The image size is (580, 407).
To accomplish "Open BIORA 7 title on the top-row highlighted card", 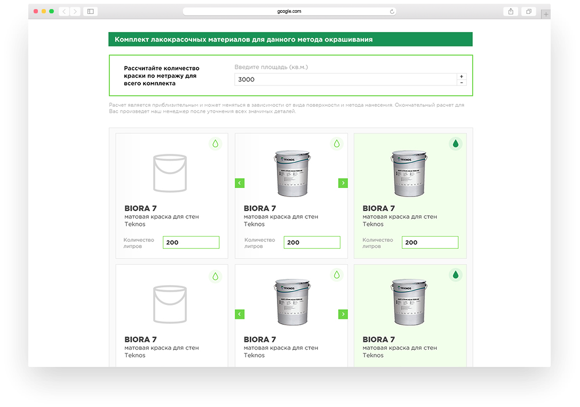I will pyautogui.click(x=379, y=208).
